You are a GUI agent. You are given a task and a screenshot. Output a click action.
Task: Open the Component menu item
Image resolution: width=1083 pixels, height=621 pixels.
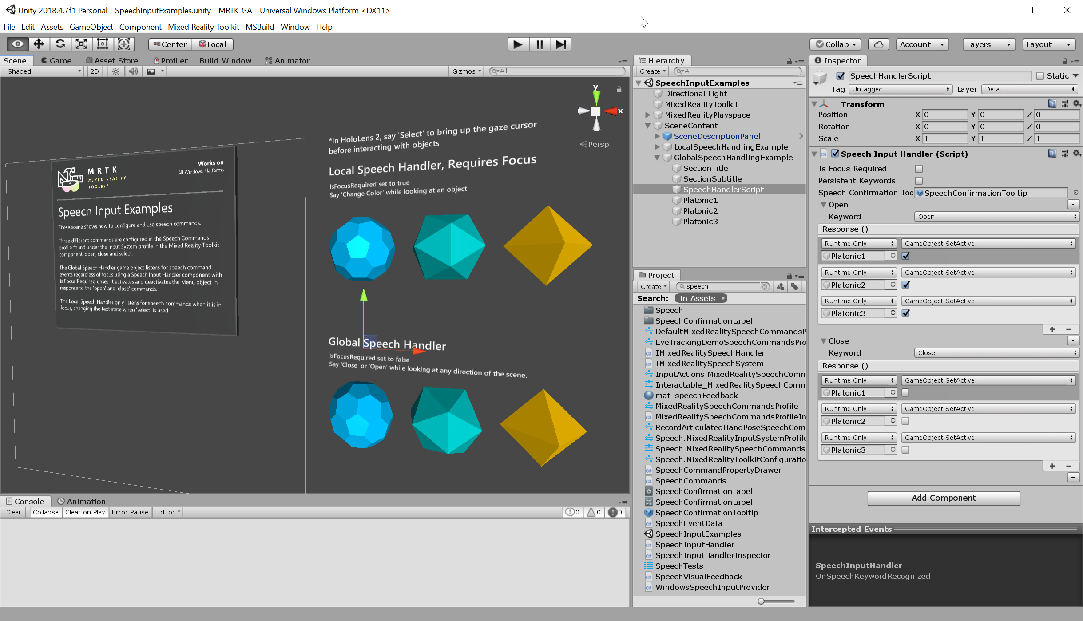(x=141, y=27)
